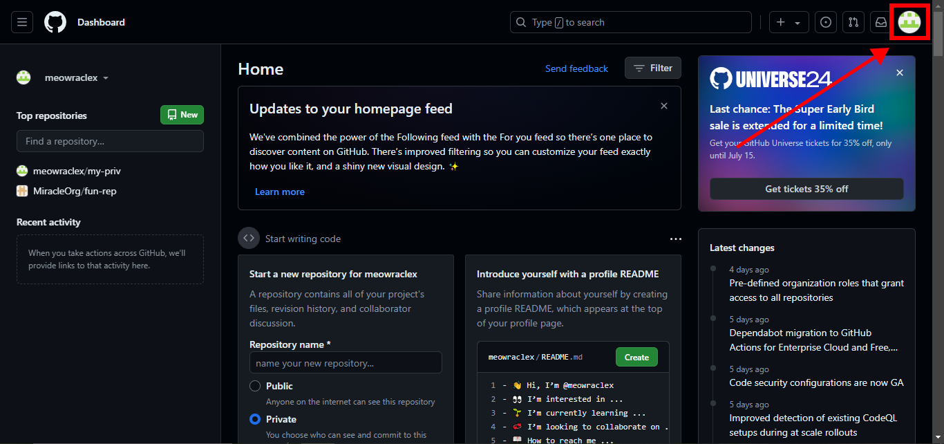Click the green New repository button

tap(182, 115)
